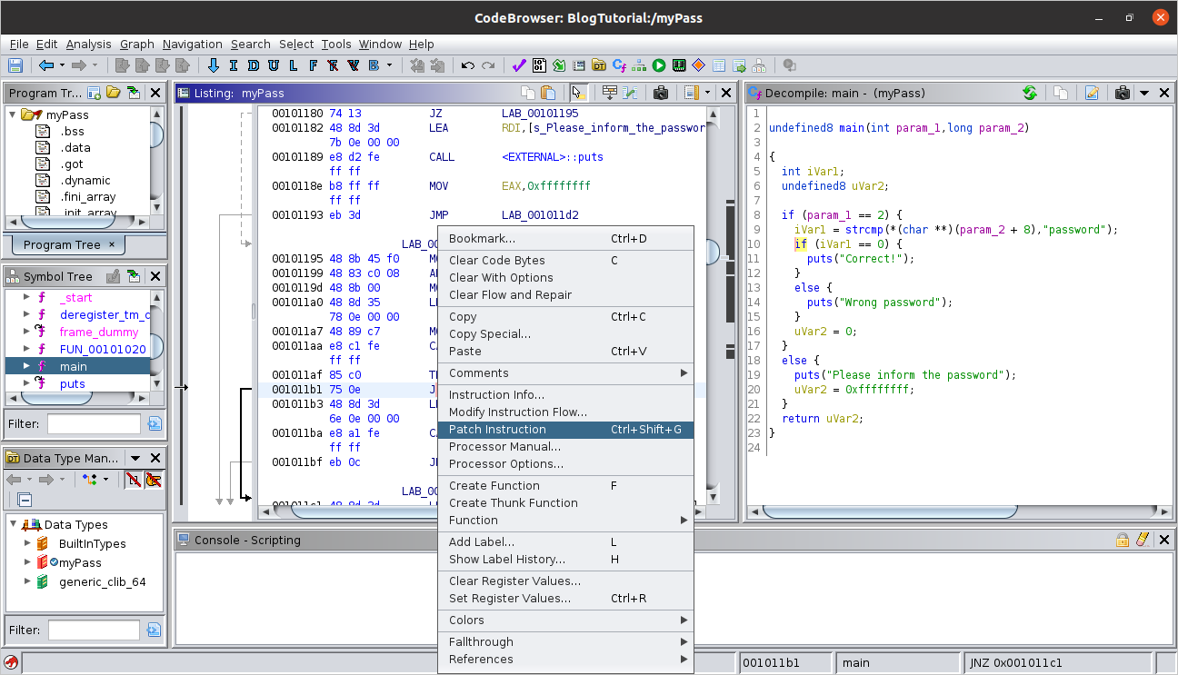1178x675 pixels.
Task: Click the purple checkmark toolbar icon
Action: click(519, 65)
